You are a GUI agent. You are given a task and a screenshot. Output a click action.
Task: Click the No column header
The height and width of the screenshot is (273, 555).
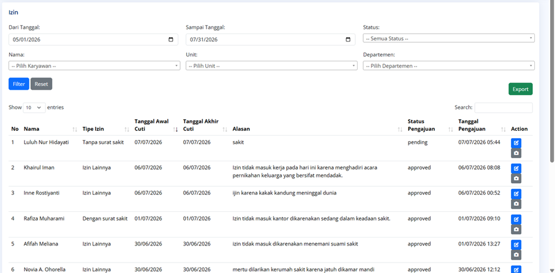(x=15, y=129)
